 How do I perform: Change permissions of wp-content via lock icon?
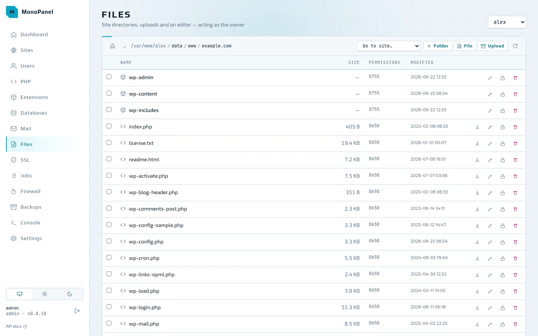(503, 94)
